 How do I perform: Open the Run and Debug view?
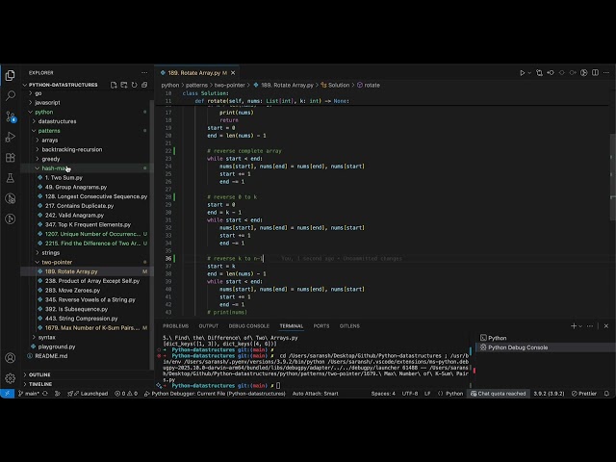pos(11,137)
